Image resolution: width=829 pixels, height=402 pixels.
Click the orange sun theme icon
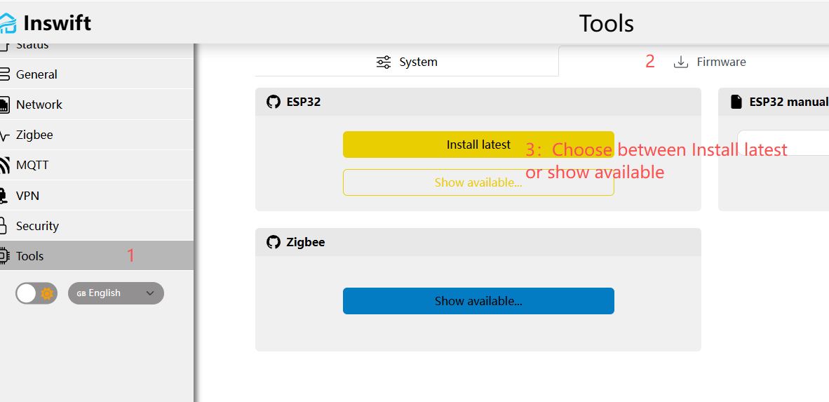47,293
